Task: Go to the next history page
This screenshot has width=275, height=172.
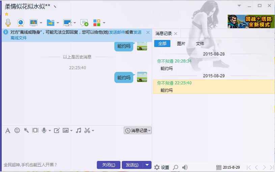Action: [x=264, y=167]
